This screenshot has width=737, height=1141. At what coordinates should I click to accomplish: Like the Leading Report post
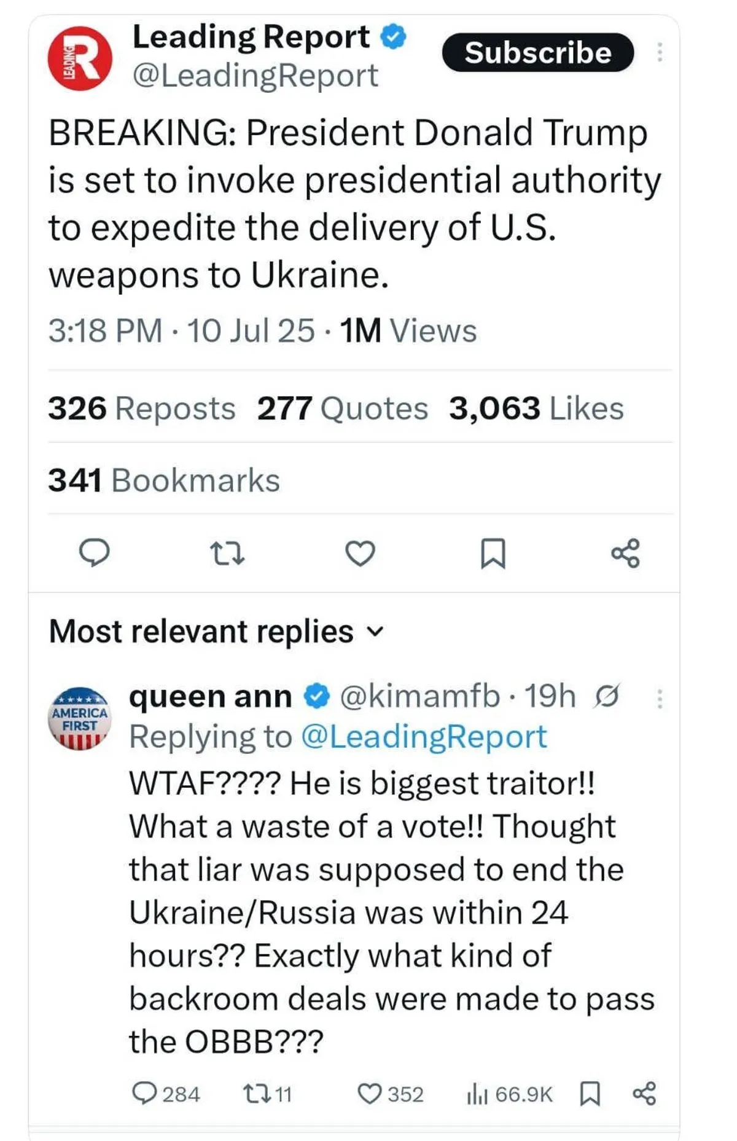click(x=360, y=553)
